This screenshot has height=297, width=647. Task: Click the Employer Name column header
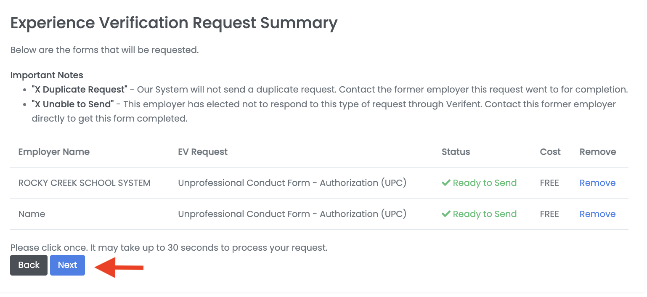coord(54,151)
